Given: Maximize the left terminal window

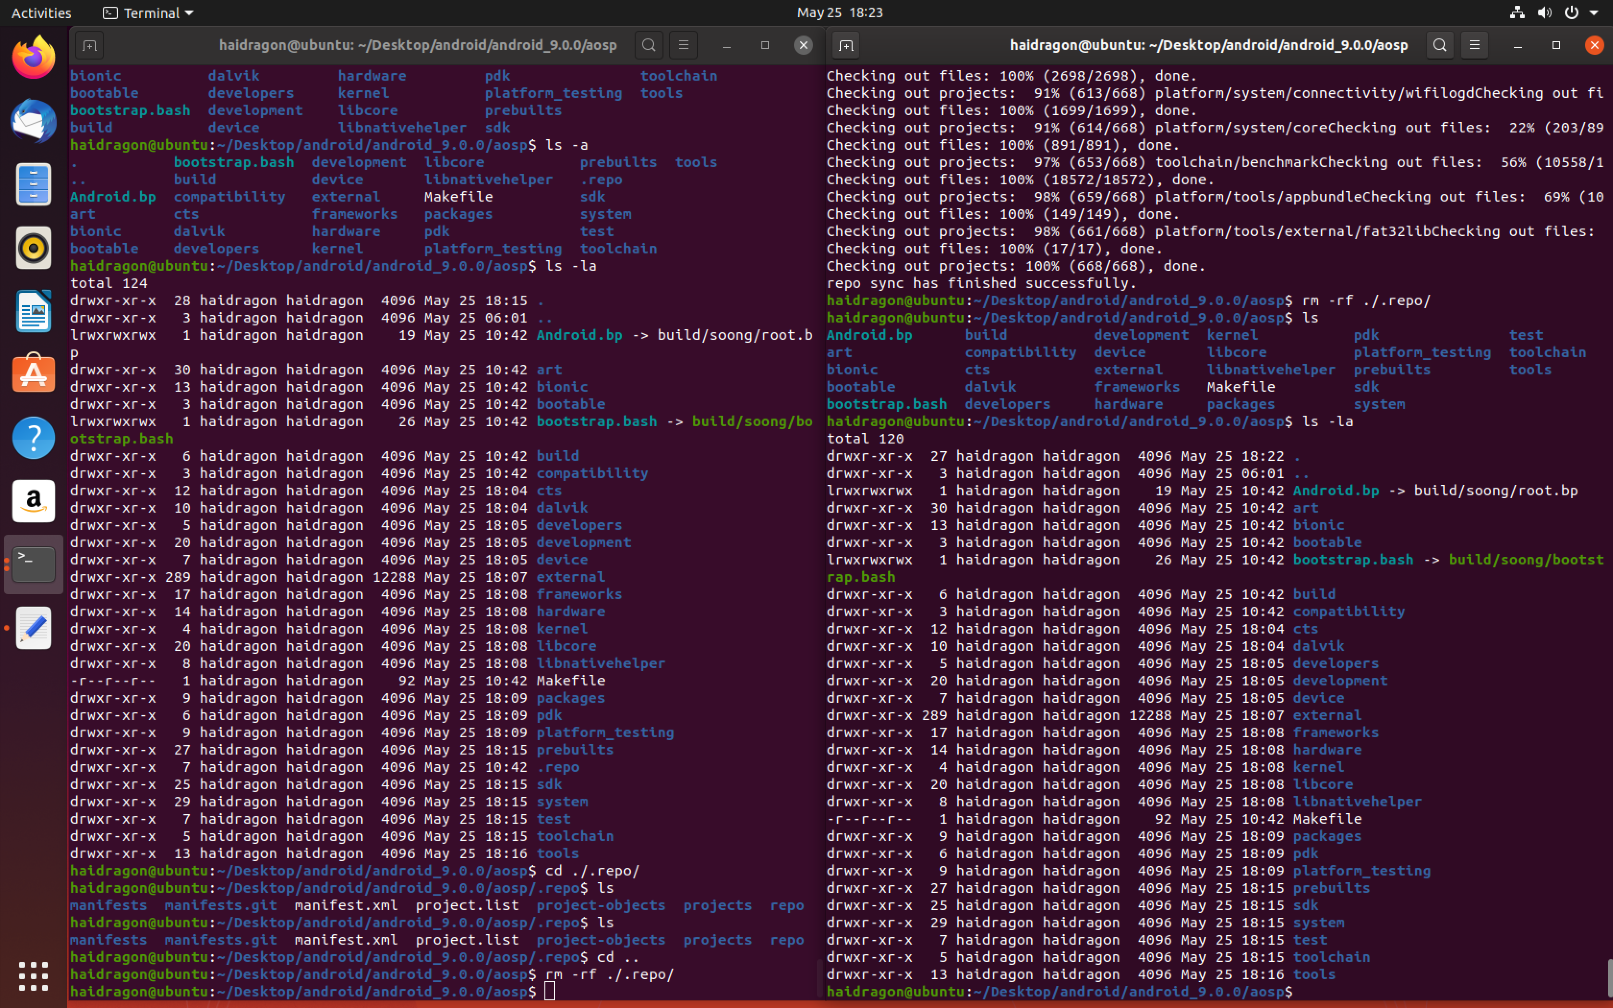Looking at the screenshot, I should [x=765, y=45].
